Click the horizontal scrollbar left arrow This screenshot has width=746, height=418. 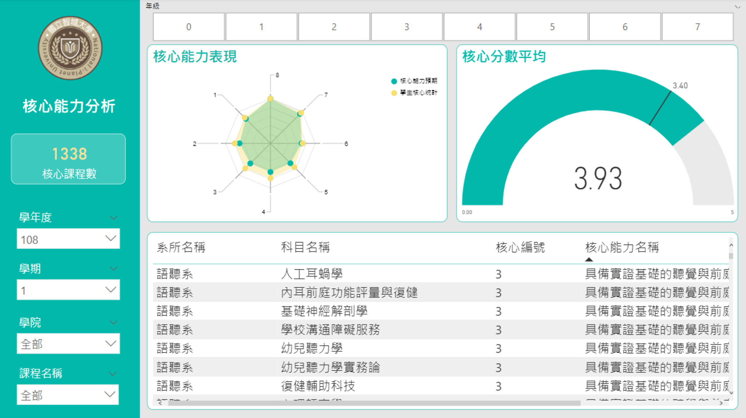pyautogui.click(x=159, y=403)
